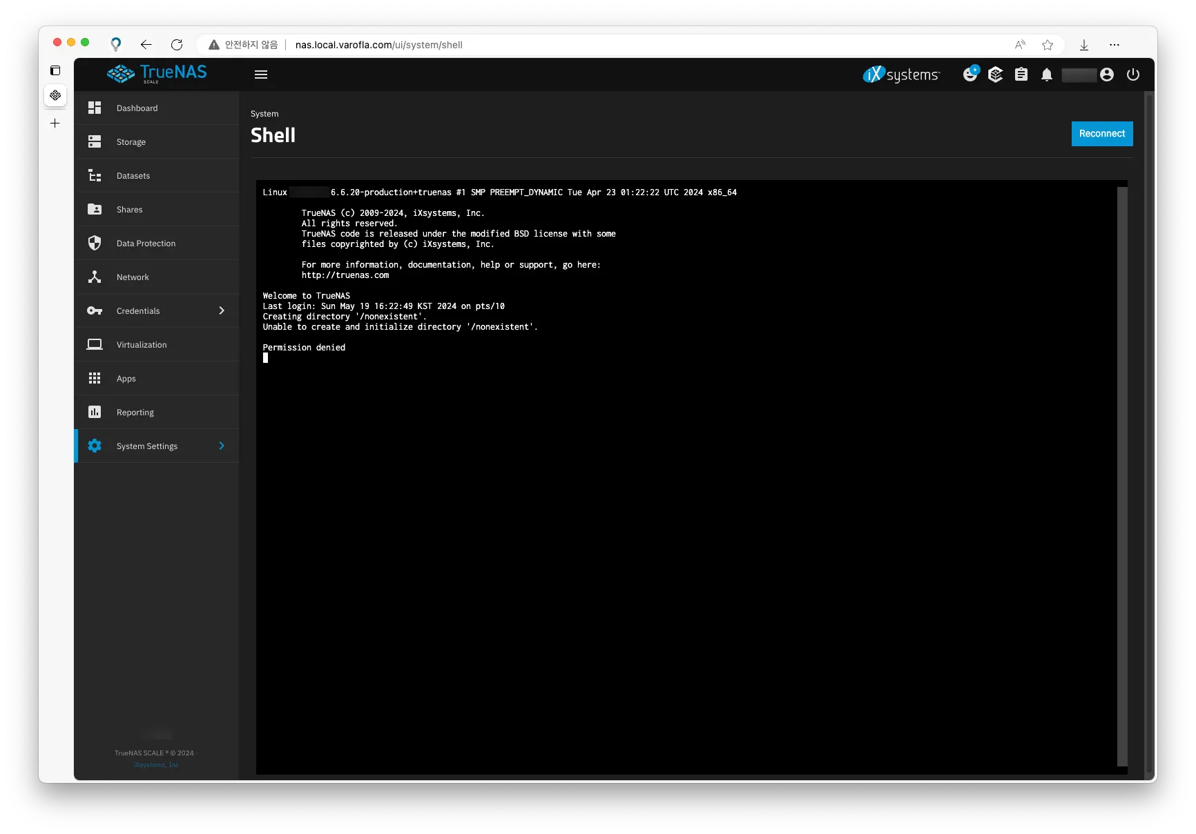Show alerts via the bell icon
The height and width of the screenshot is (834, 1196).
[1047, 75]
